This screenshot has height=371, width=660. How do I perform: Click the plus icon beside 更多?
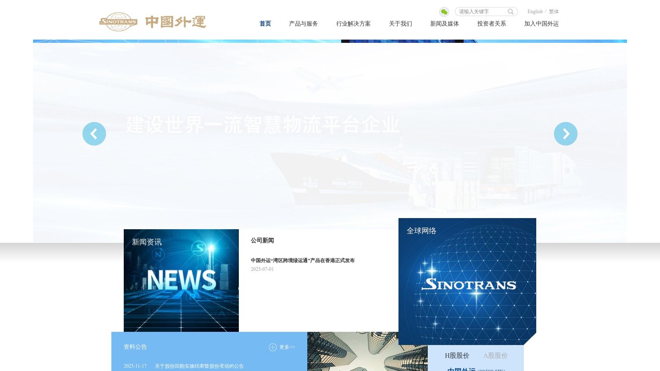[x=273, y=347]
